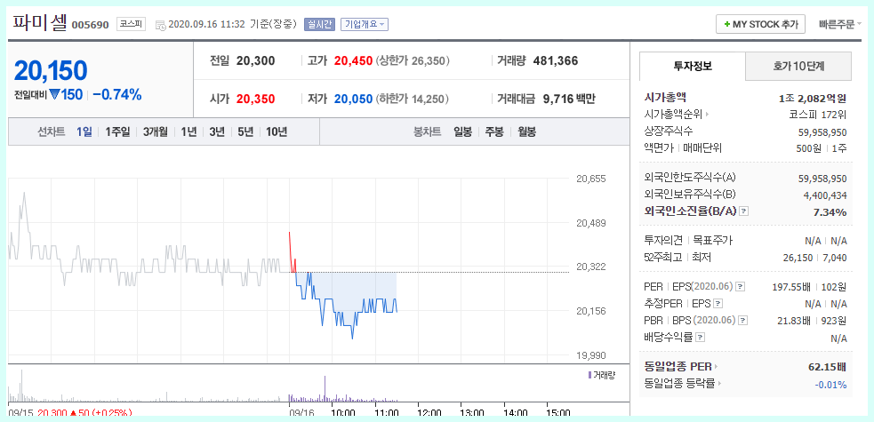The width and height of the screenshot is (874, 422).
Task: Show the 일봉 candlestick chart
Action: coord(462,132)
